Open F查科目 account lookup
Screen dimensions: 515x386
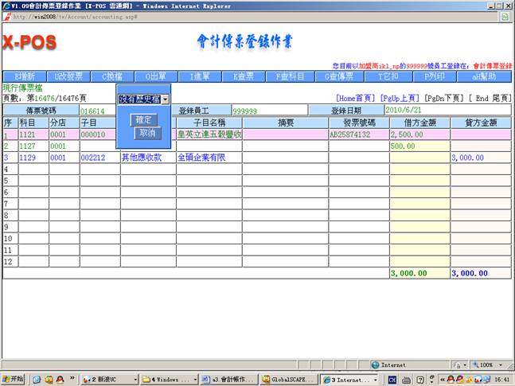tap(287, 76)
